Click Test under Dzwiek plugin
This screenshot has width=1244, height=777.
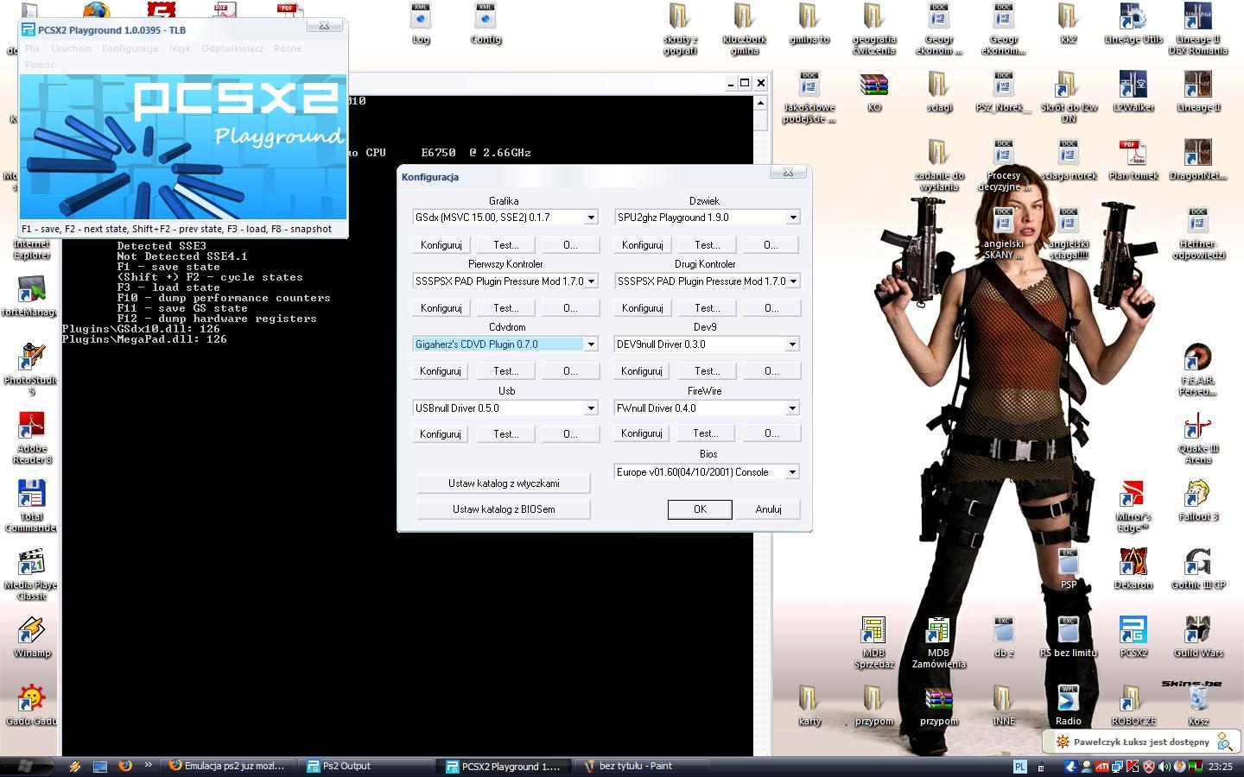(707, 245)
